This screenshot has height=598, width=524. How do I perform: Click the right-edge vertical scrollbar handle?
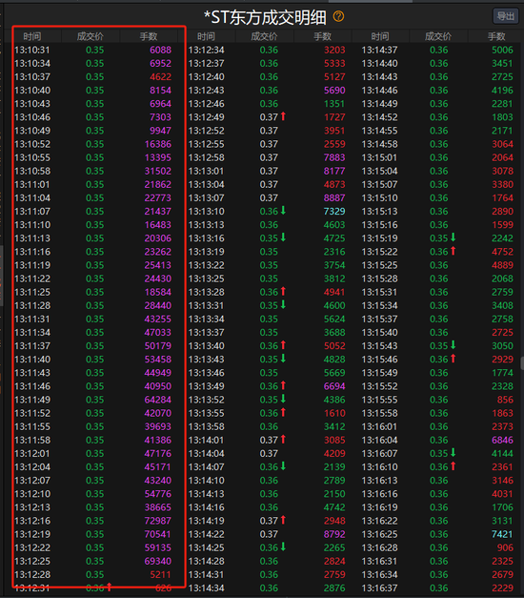pyautogui.click(x=522, y=363)
